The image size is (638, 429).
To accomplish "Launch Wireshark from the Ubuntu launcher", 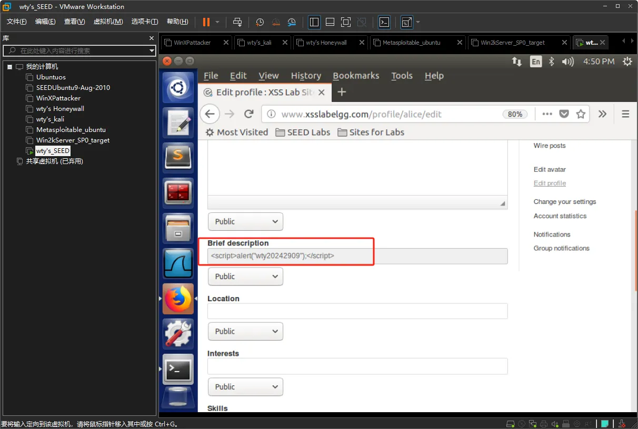I will point(178,263).
